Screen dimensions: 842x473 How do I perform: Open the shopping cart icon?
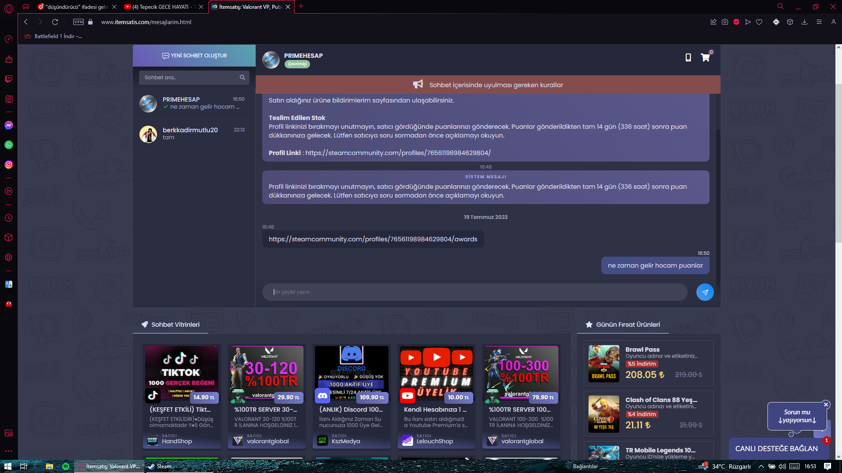pyautogui.click(x=705, y=57)
